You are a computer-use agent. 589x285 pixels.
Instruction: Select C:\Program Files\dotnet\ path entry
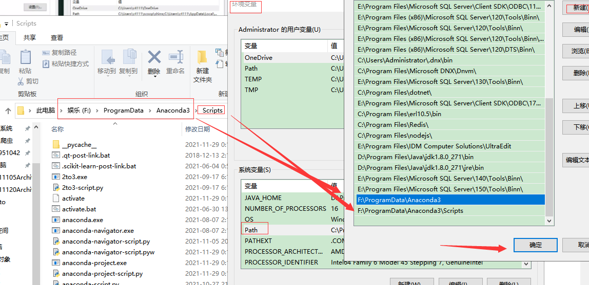tap(450, 92)
